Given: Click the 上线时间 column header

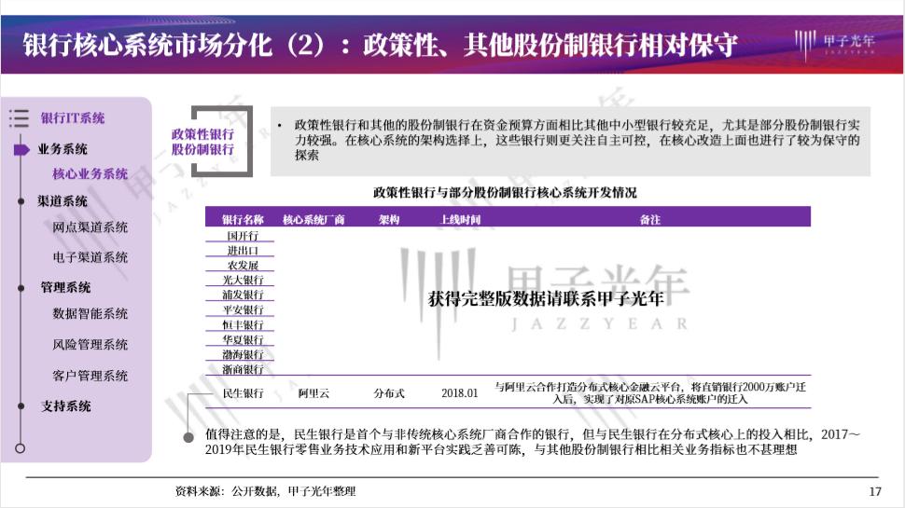Looking at the screenshot, I should 460,220.
